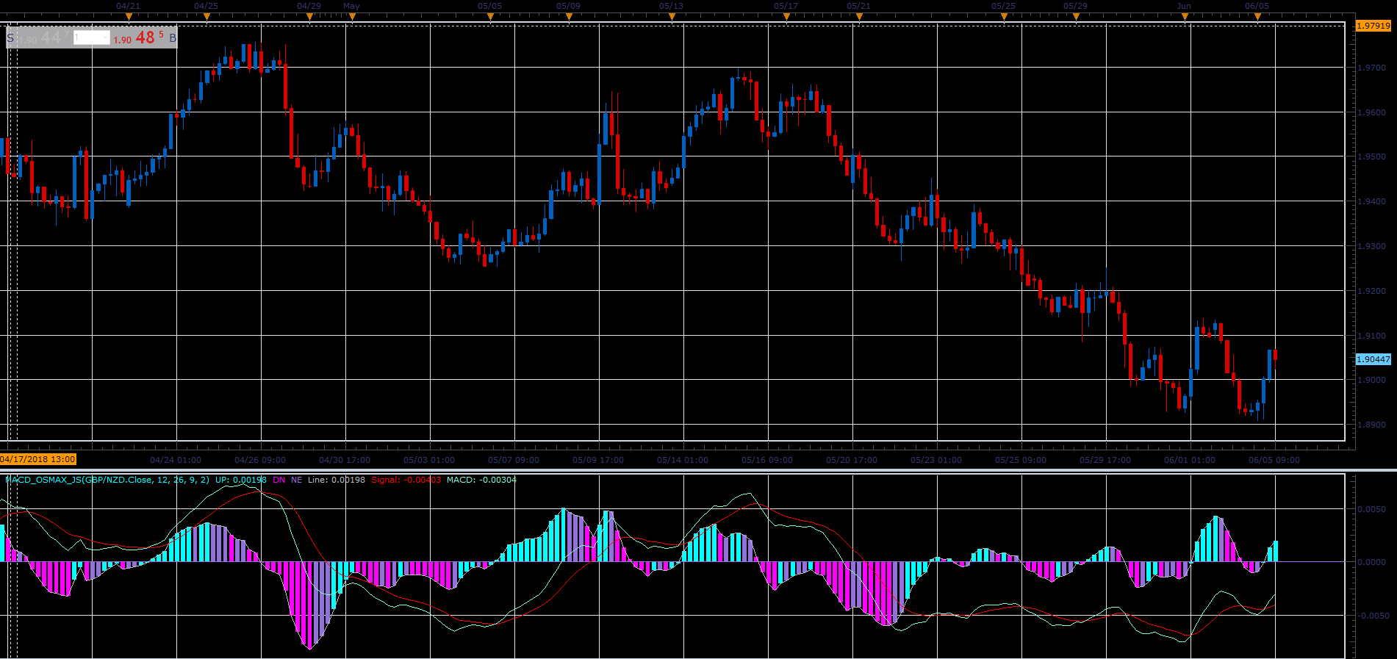Click the 04/25 orange date marker triangle
The width and height of the screenshot is (1397, 659).
(207, 16)
